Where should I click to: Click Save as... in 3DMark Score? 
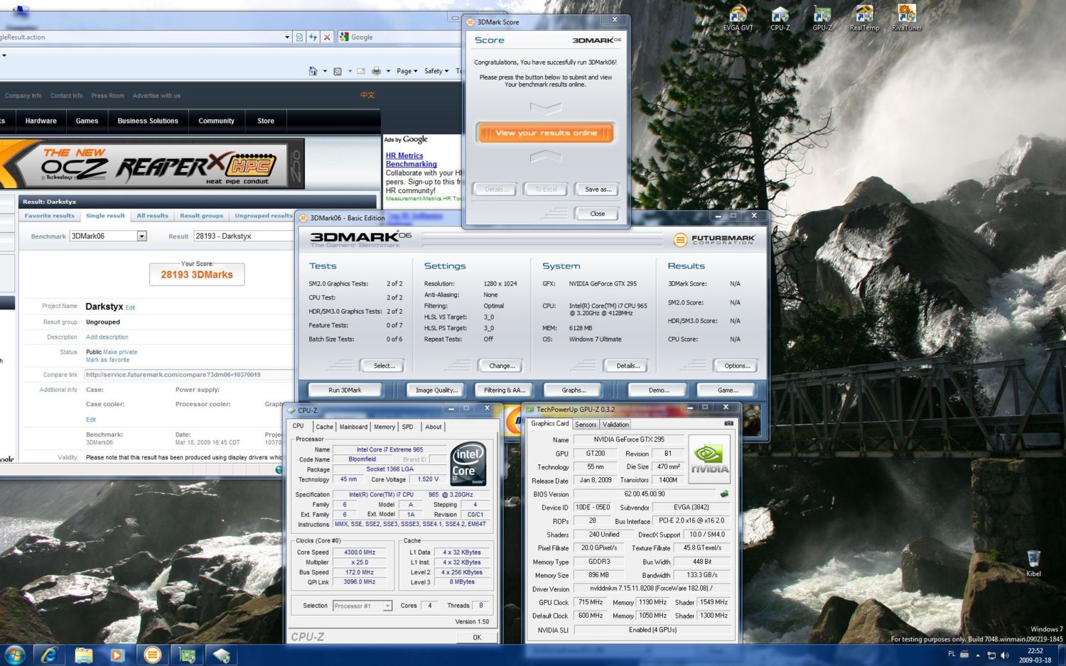click(x=598, y=190)
